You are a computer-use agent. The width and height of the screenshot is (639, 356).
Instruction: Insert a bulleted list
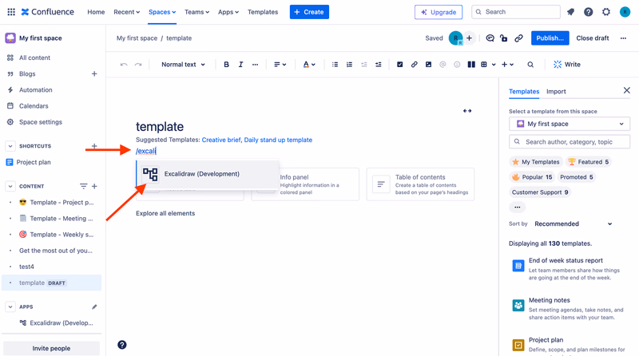[335, 65]
